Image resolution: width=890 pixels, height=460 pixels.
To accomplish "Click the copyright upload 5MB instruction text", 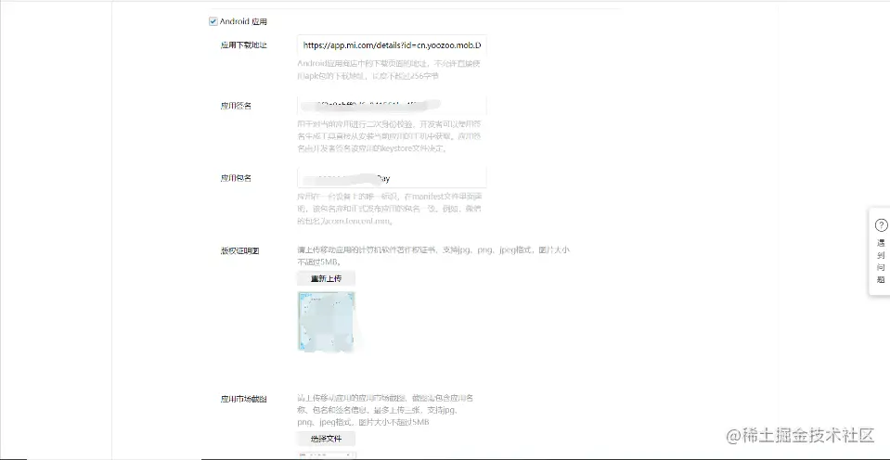I will [x=433, y=256].
